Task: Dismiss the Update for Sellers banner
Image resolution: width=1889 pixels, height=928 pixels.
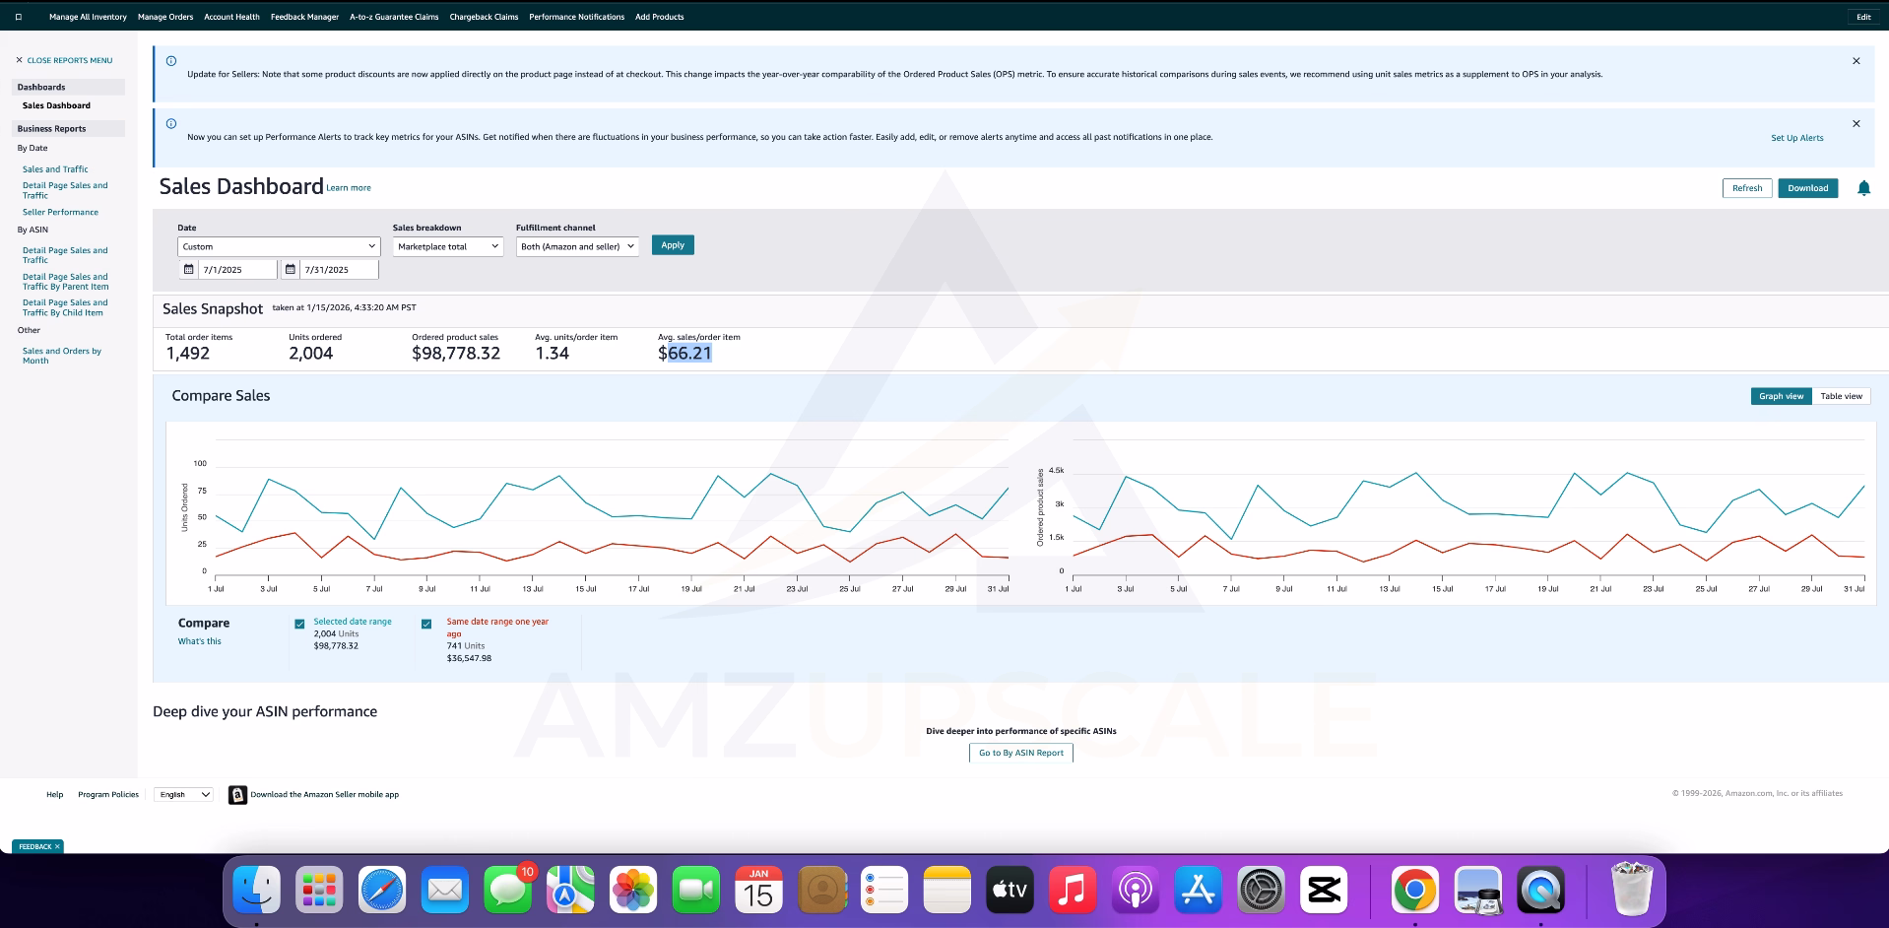Action: pos(1856,61)
